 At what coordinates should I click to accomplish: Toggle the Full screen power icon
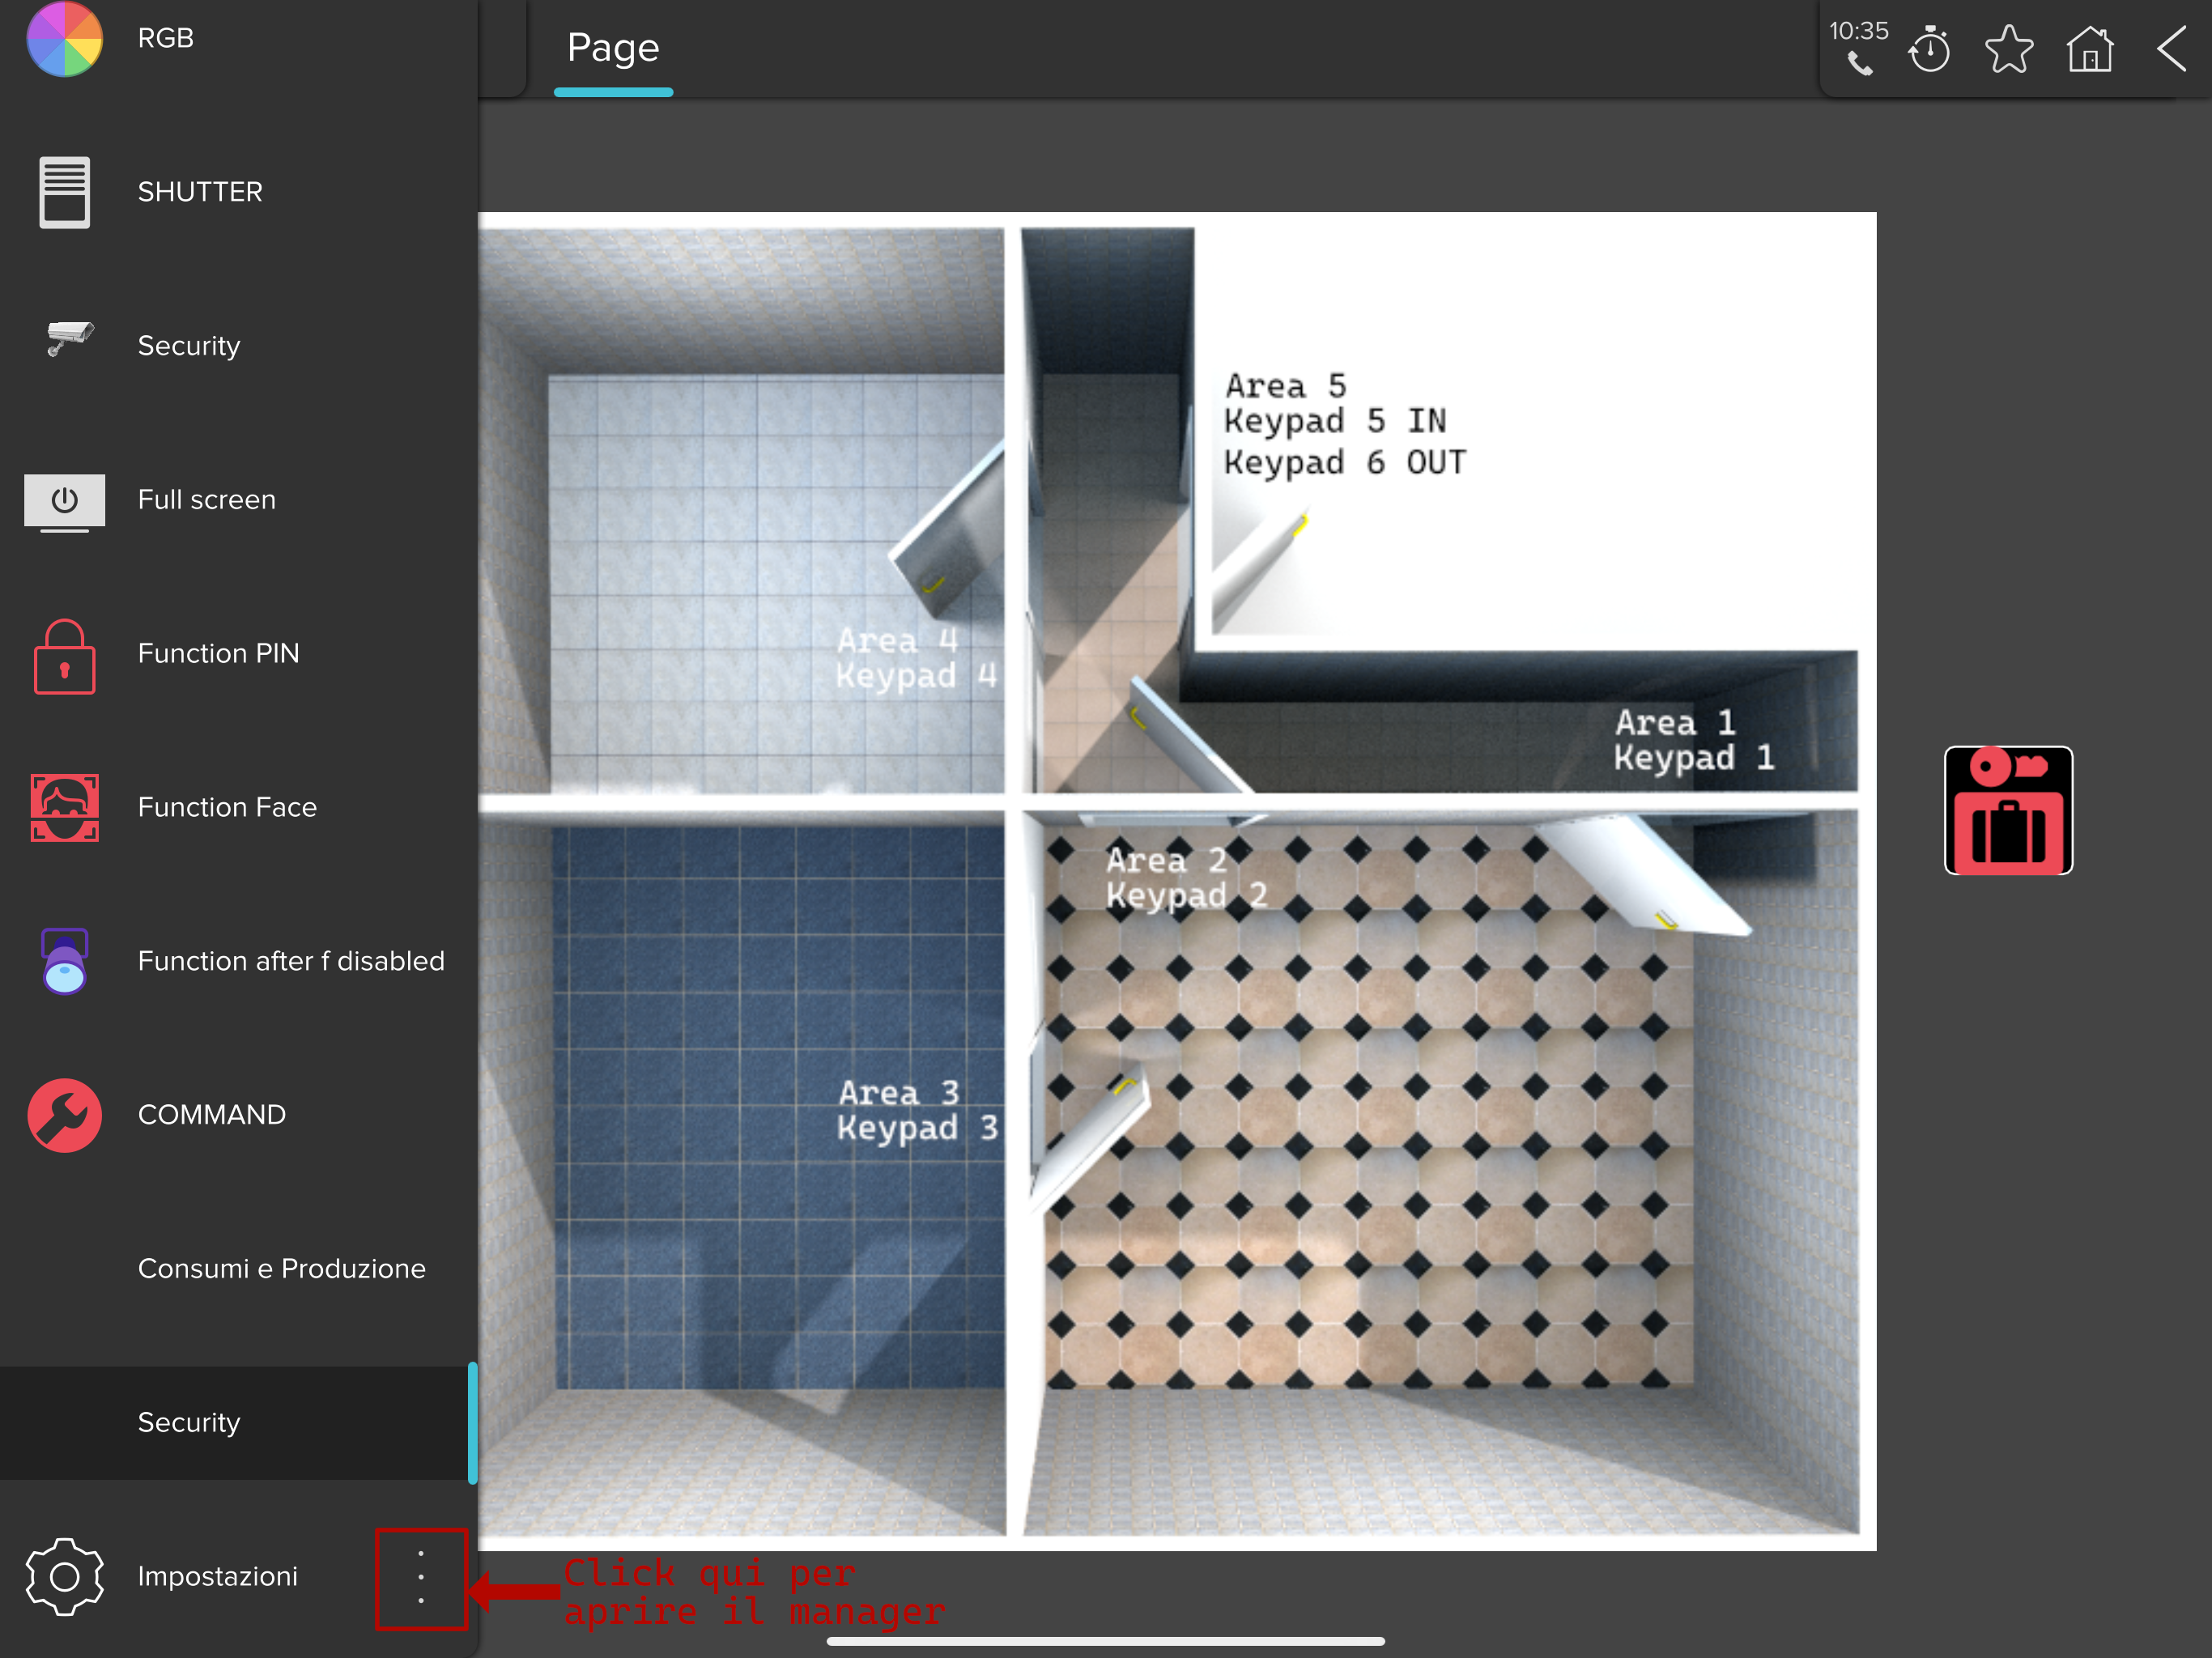pos(64,499)
